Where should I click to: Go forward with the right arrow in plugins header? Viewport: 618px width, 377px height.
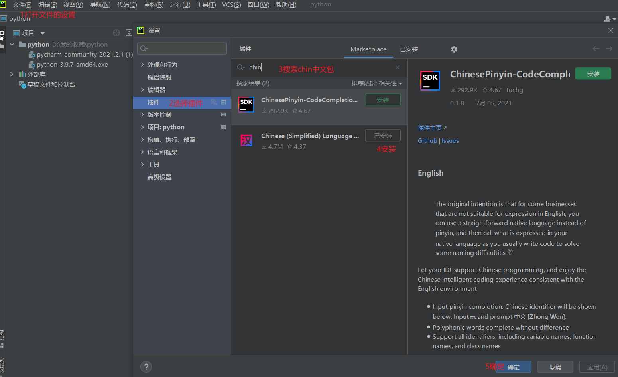point(609,49)
